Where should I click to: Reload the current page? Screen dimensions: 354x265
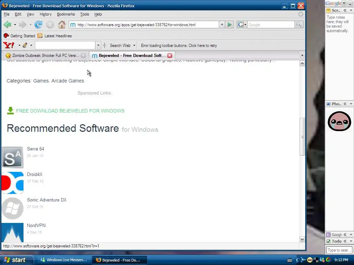pos(38,24)
